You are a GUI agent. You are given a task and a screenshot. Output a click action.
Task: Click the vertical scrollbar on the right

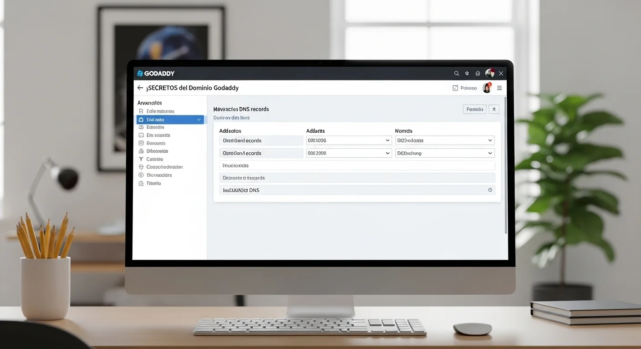pos(506,165)
